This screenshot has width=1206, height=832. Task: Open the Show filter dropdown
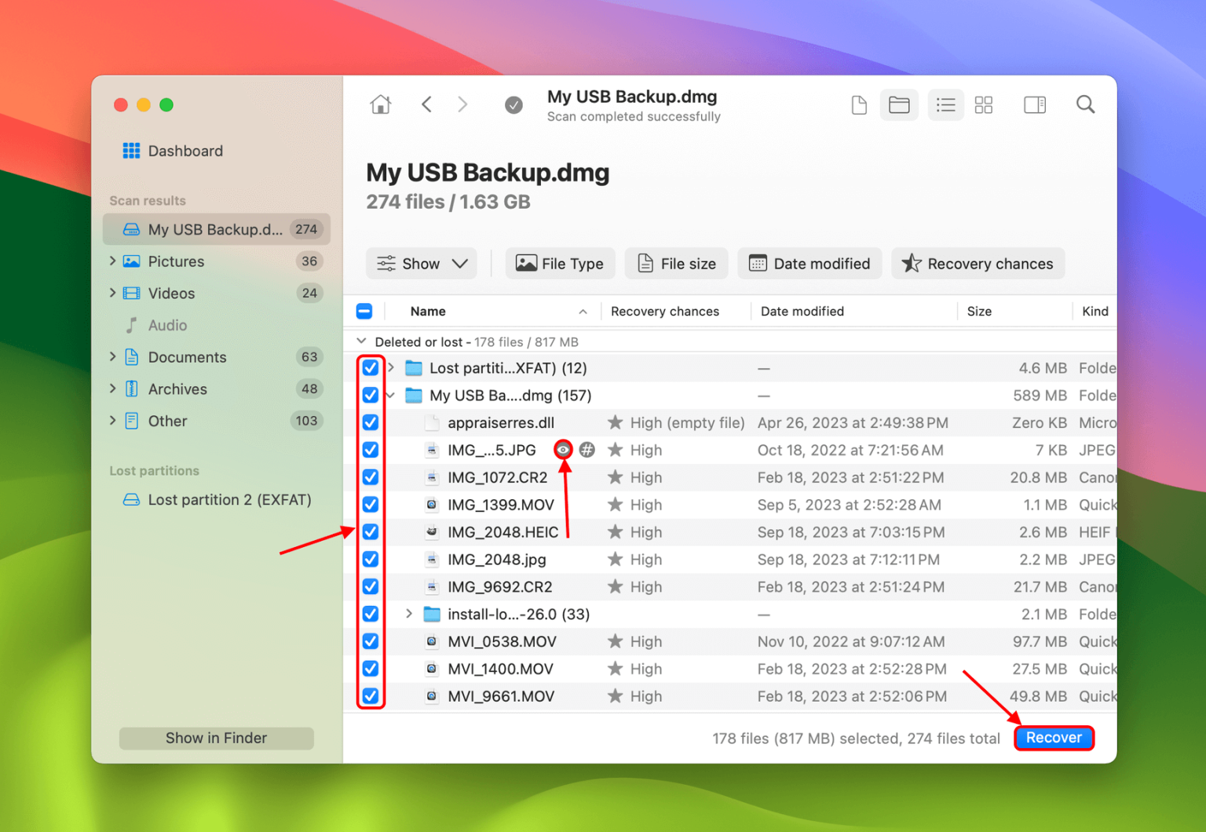coord(422,263)
